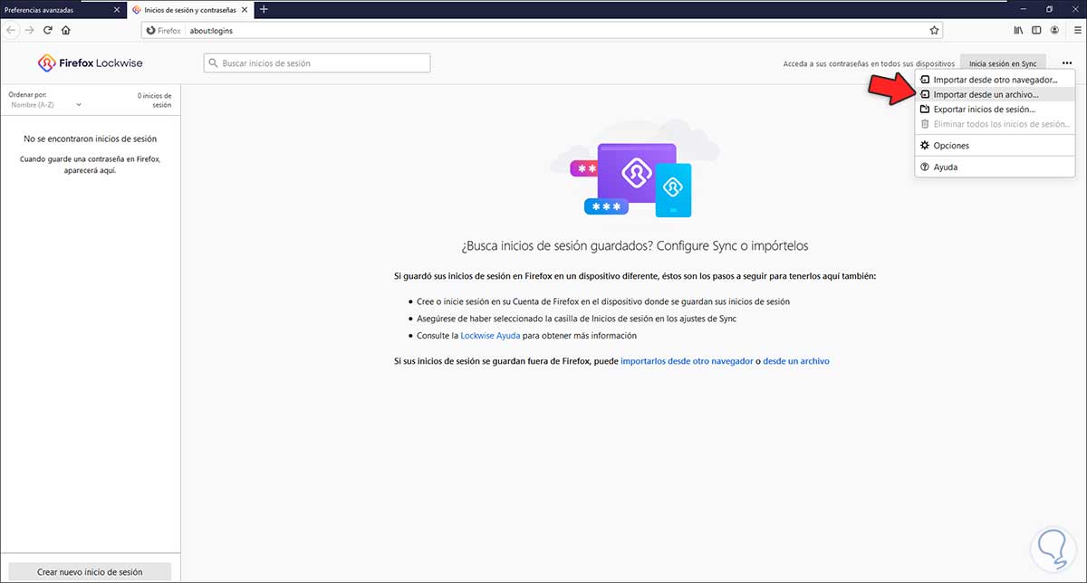Open the Firefox hamburger menu
This screenshot has width=1087, height=583.
tap(1076, 30)
